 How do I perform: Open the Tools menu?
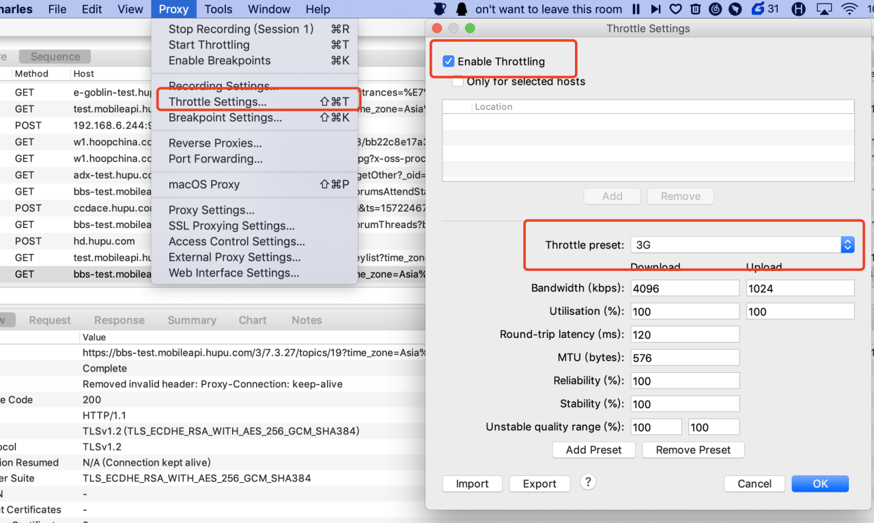pos(218,9)
